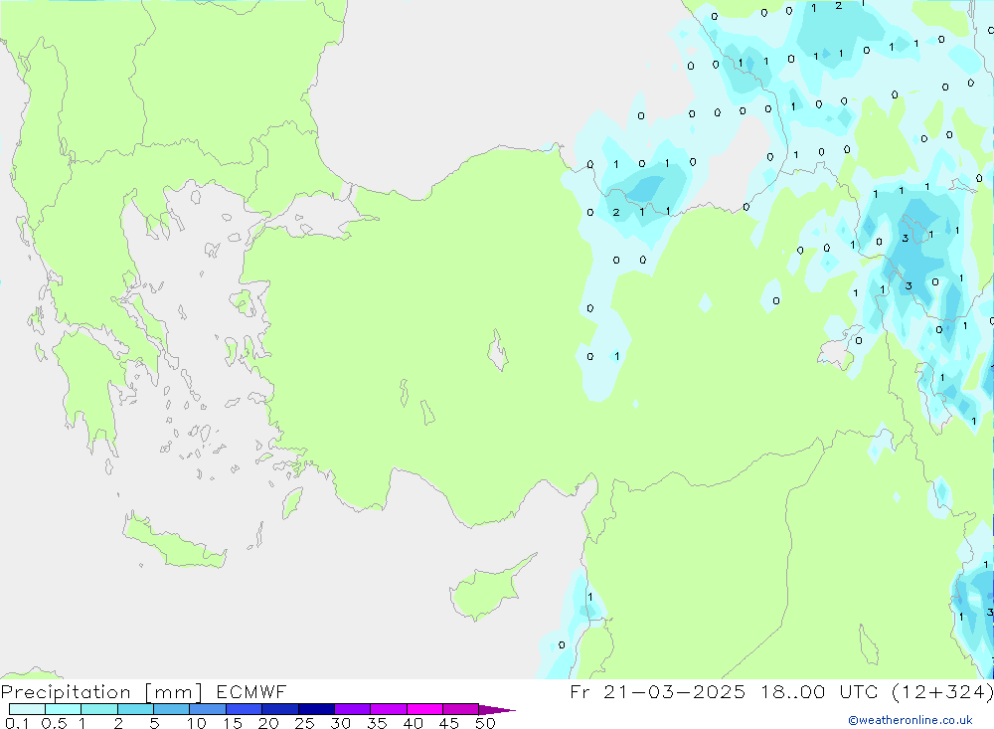Select the 15–20 mm legend color swatch
Screen dimensions: 994x729
pos(245,709)
